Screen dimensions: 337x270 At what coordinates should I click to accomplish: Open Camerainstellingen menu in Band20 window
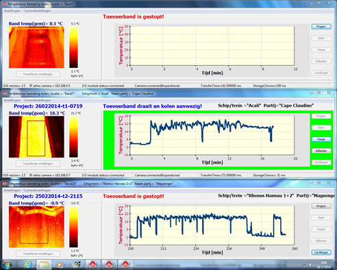(x=37, y=191)
